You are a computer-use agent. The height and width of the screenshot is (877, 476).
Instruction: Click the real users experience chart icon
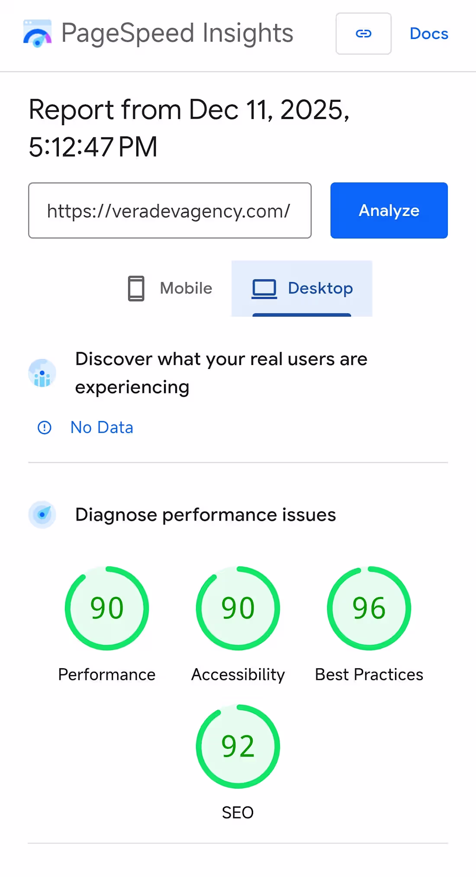[x=42, y=373]
